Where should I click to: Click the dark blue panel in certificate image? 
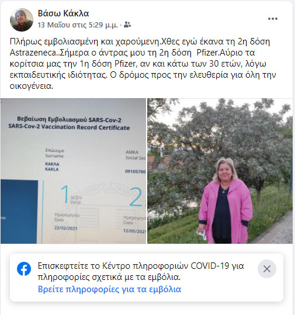tap(19, 212)
